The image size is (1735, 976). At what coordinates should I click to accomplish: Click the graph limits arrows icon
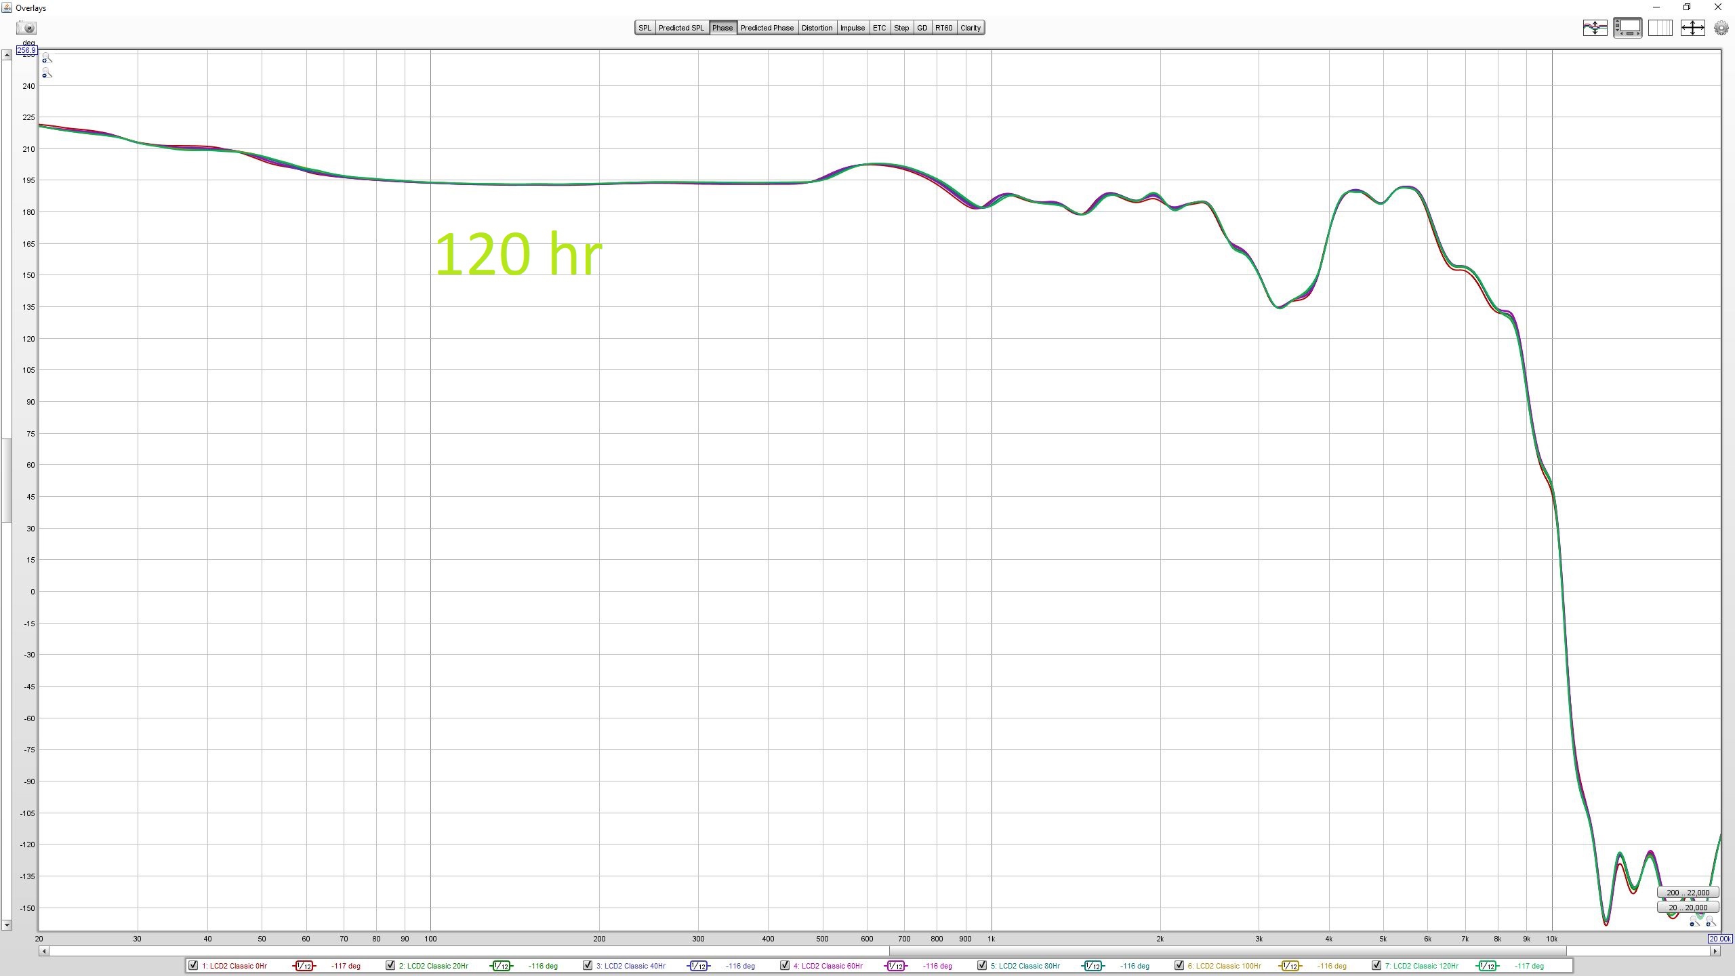pyautogui.click(x=1692, y=28)
